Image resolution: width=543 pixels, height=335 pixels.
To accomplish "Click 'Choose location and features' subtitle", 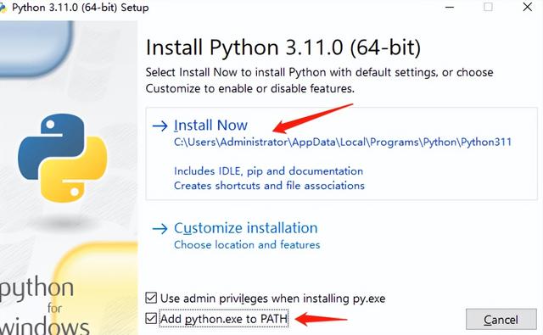I will [247, 245].
